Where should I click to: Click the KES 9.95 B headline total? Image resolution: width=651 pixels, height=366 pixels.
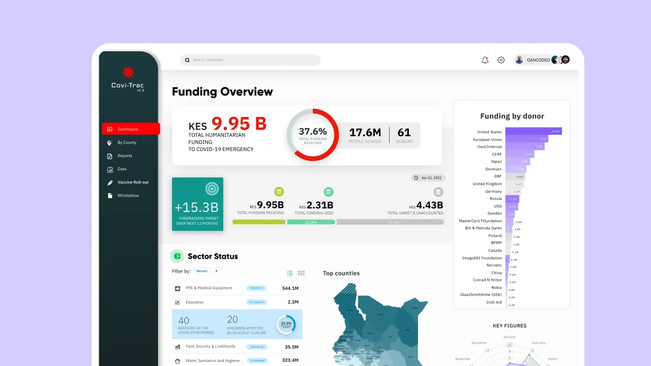pos(227,124)
